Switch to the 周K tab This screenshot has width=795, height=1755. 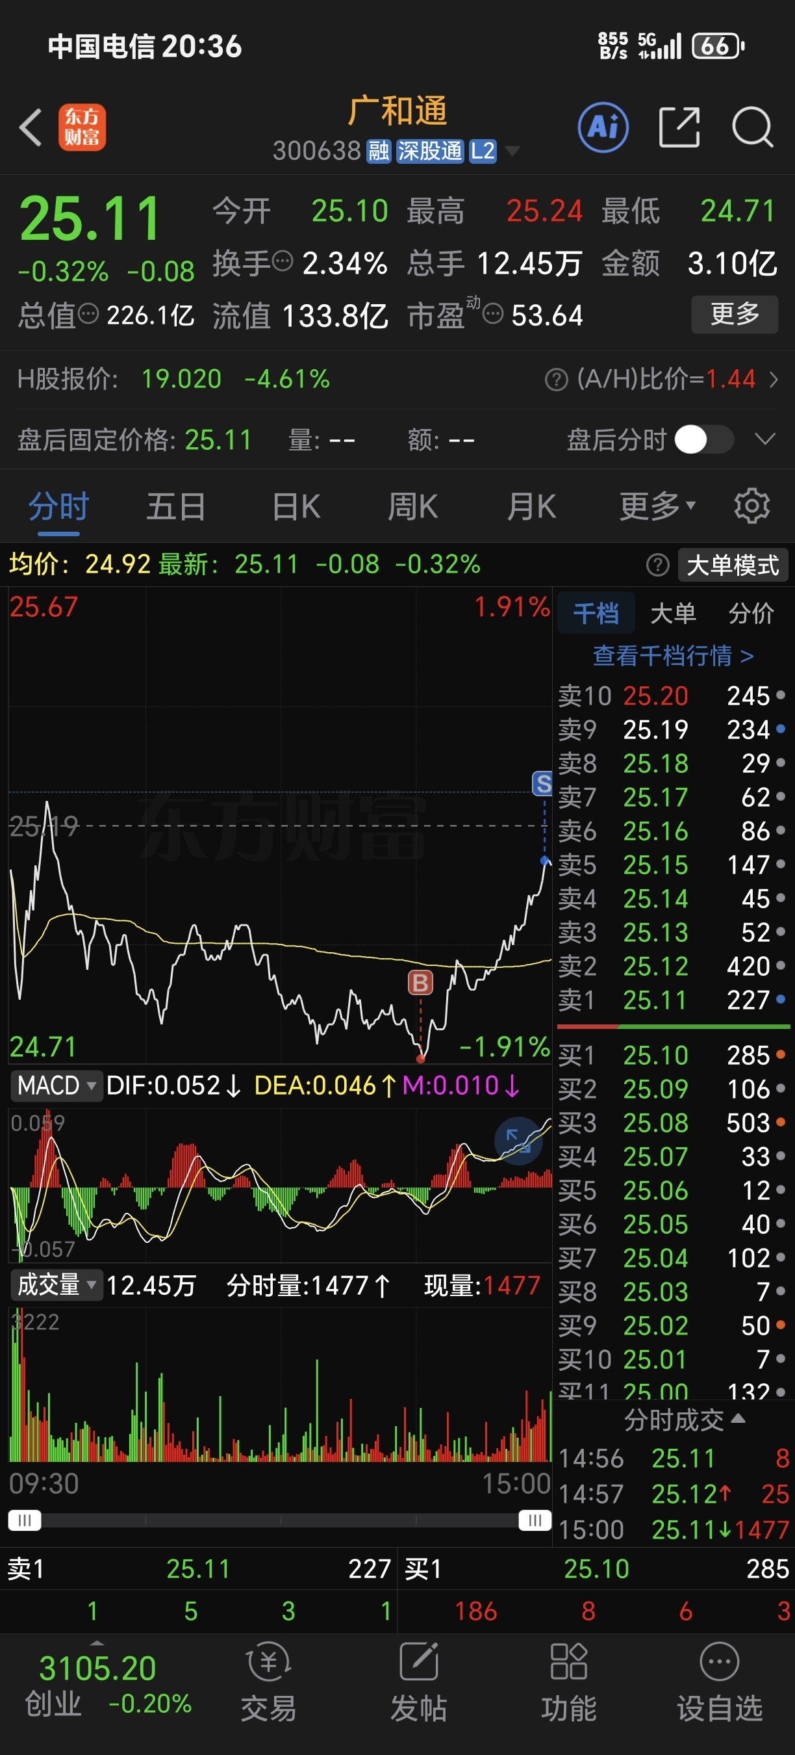click(412, 506)
